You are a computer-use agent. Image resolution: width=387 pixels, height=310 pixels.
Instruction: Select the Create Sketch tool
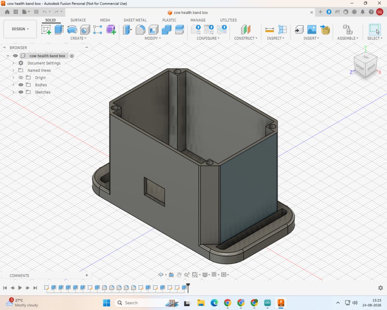point(46,30)
